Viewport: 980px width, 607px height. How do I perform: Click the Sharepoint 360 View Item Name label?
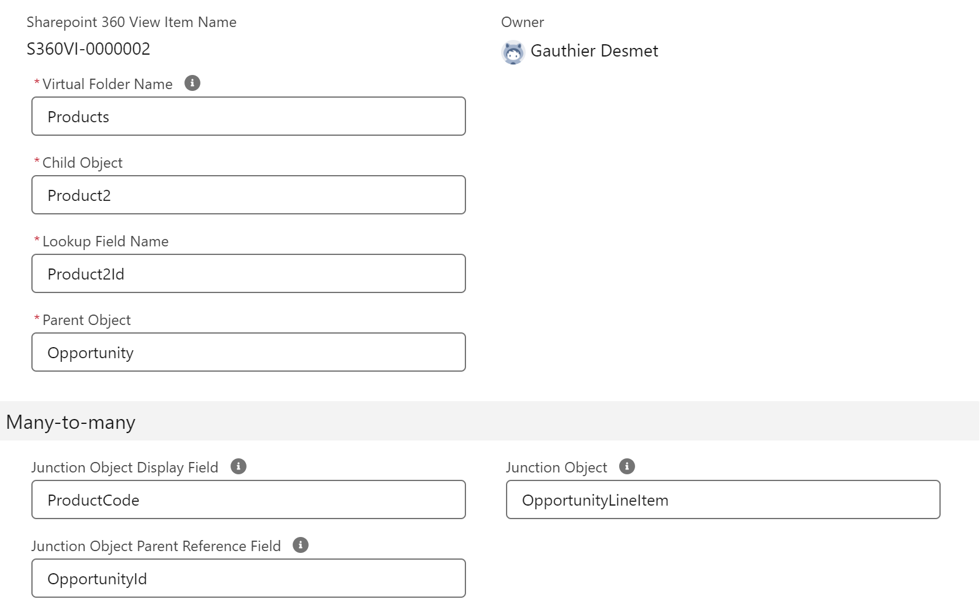click(131, 22)
